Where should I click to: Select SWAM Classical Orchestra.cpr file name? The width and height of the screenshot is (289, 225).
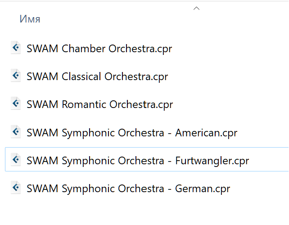(x=97, y=76)
